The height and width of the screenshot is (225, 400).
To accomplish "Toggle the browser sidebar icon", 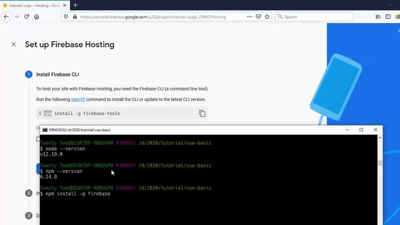I will click(388, 17).
